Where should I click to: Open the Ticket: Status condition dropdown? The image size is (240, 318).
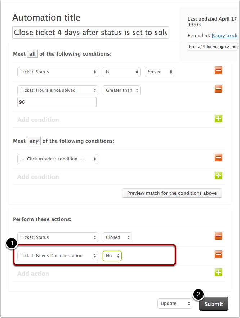click(58, 72)
